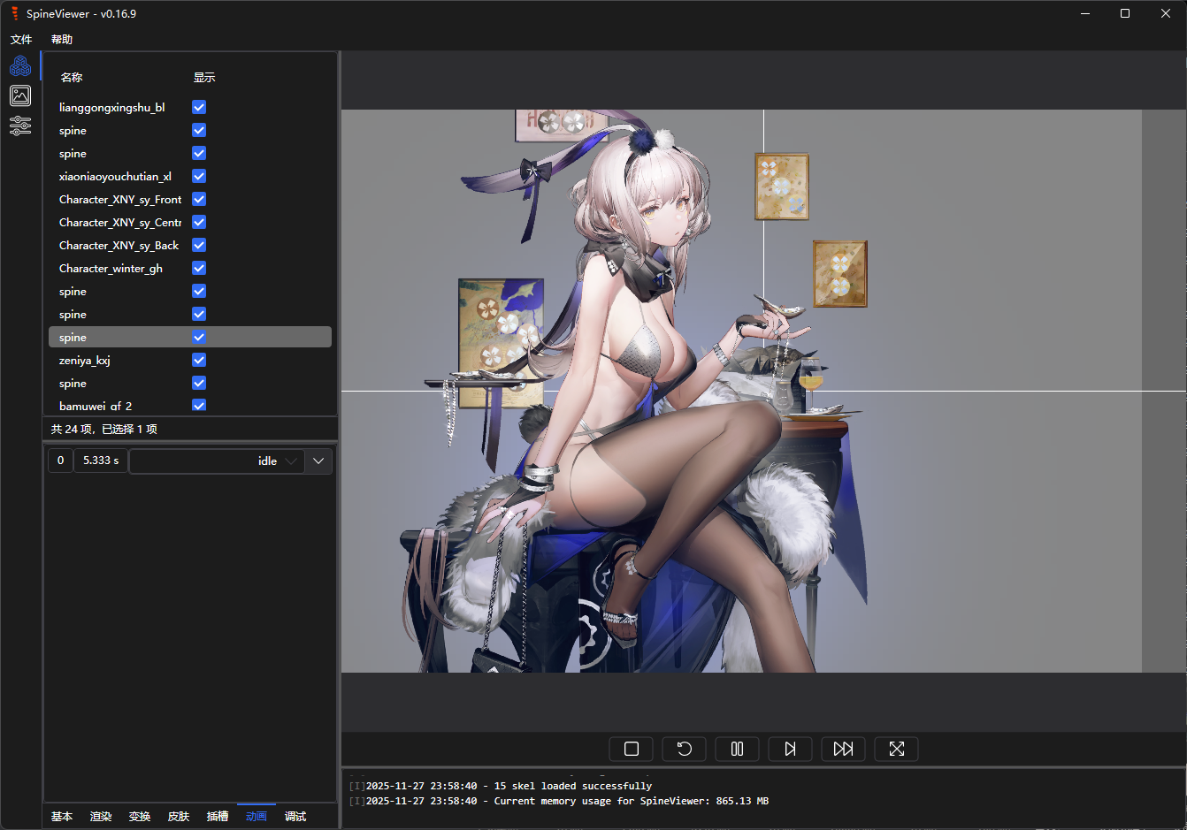The height and width of the screenshot is (830, 1187).
Task: Close the SpineViewer window
Action: [1166, 13]
